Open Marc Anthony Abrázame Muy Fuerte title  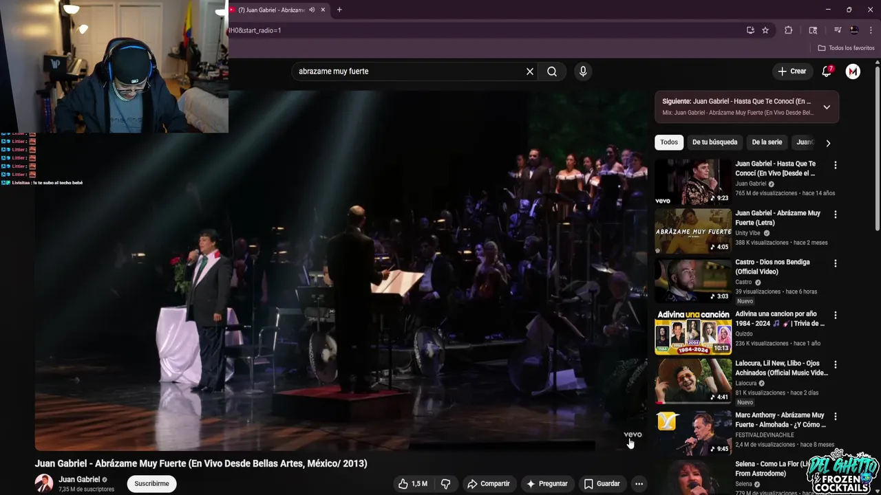click(x=780, y=420)
